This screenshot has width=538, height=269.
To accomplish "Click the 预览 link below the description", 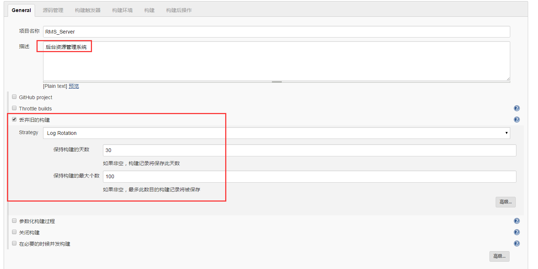I will [x=74, y=86].
